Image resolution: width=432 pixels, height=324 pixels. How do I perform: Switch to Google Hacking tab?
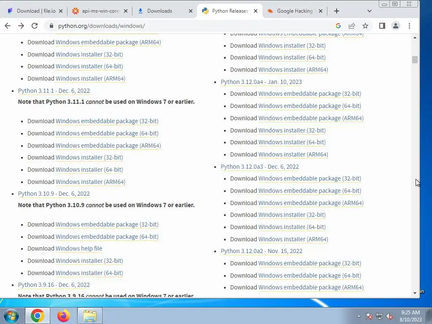[x=295, y=11]
